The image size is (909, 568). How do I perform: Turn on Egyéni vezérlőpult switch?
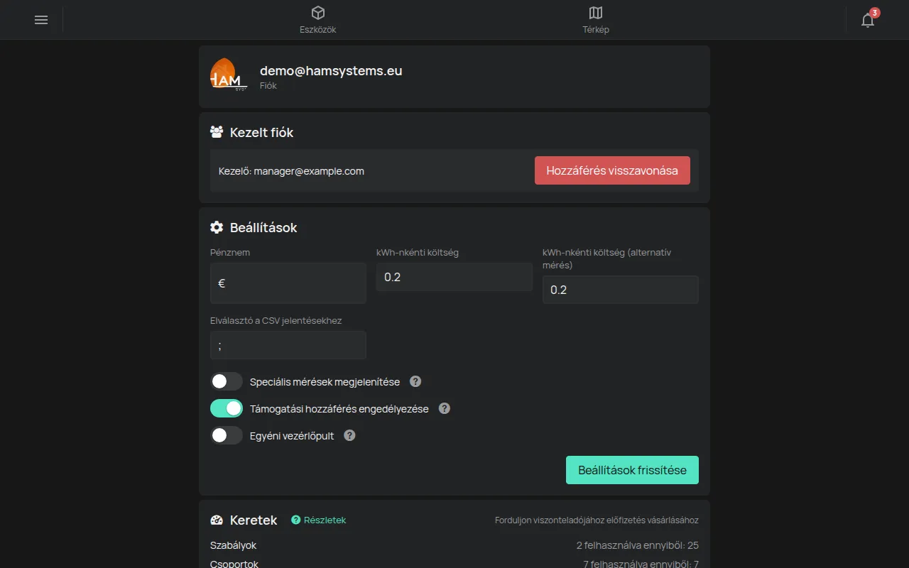(x=227, y=435)
